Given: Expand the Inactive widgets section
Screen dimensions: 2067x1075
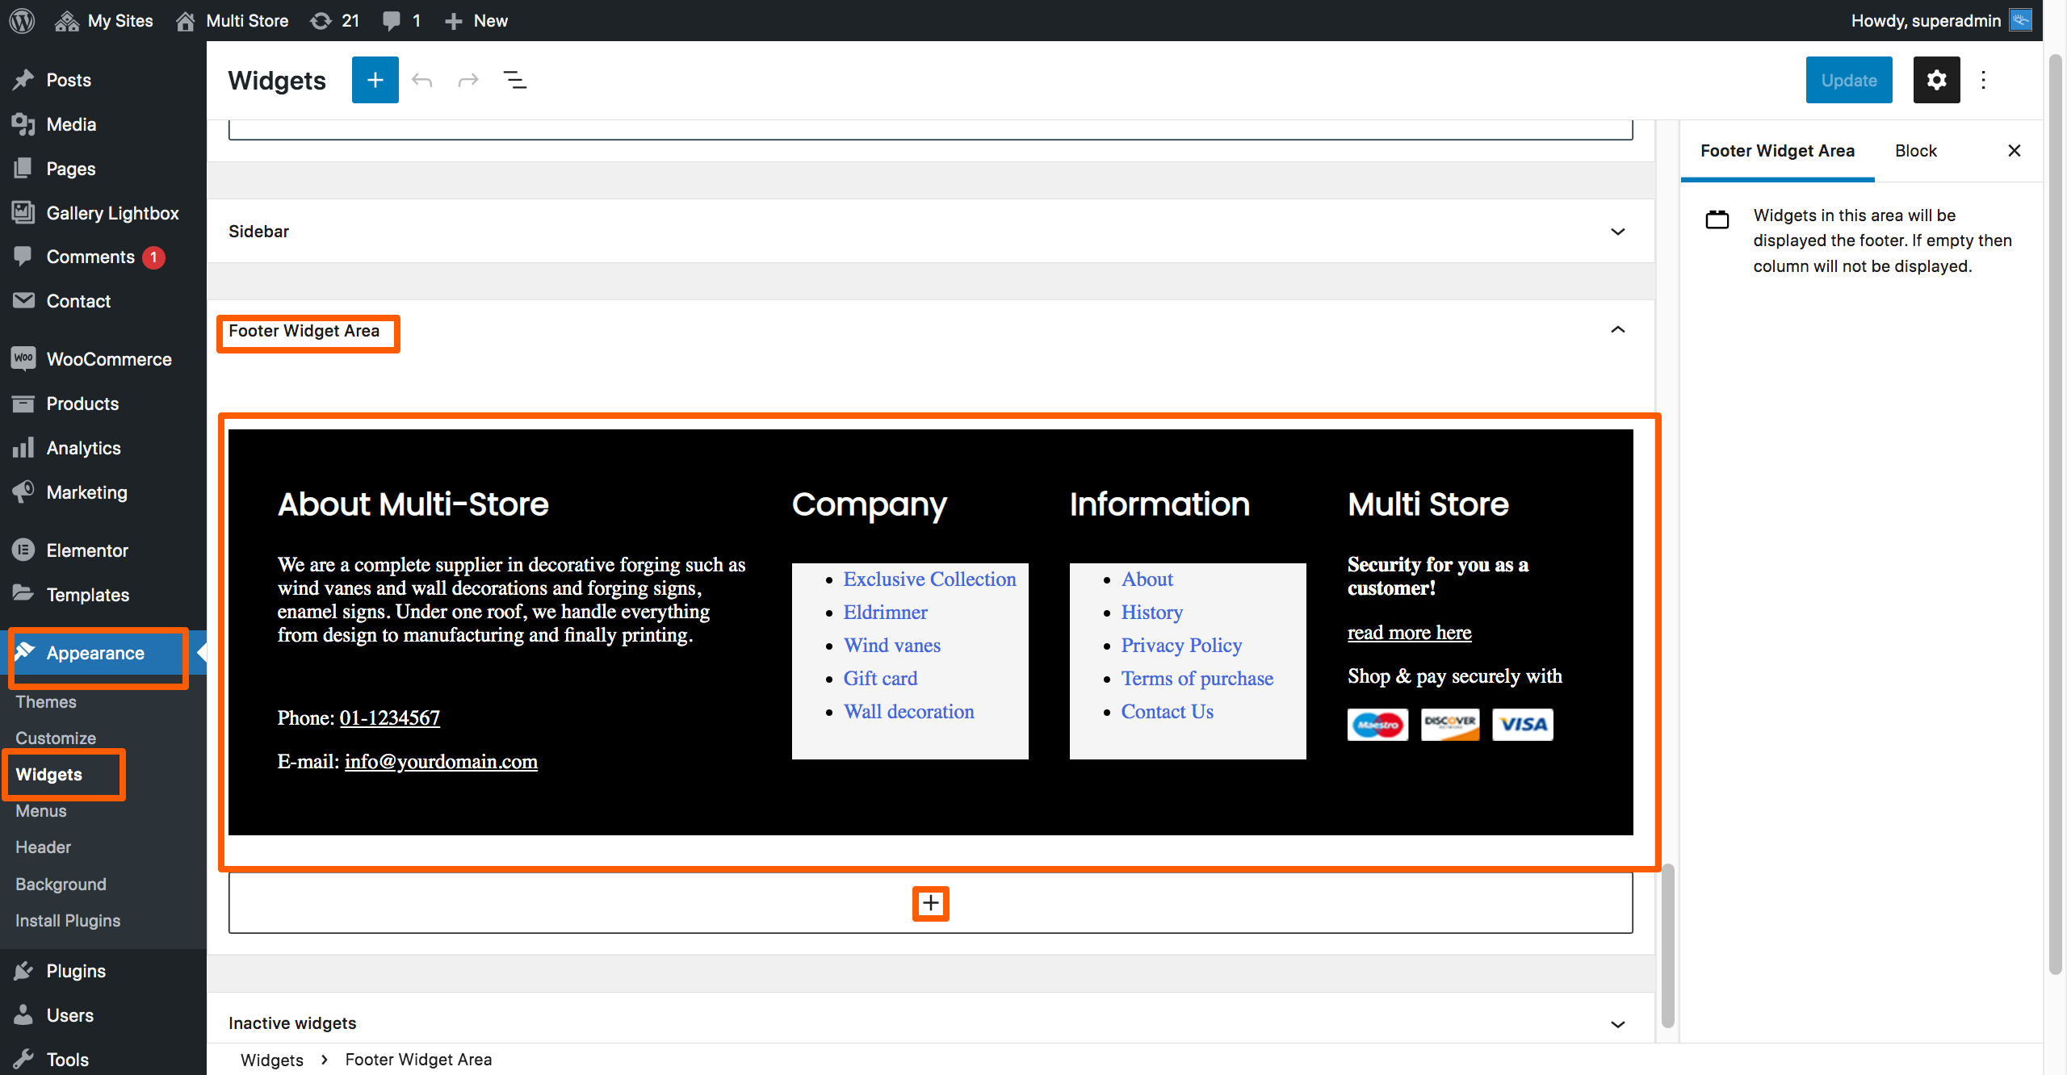Looking at the screenshot, I should click(x=1618, y=1023).
